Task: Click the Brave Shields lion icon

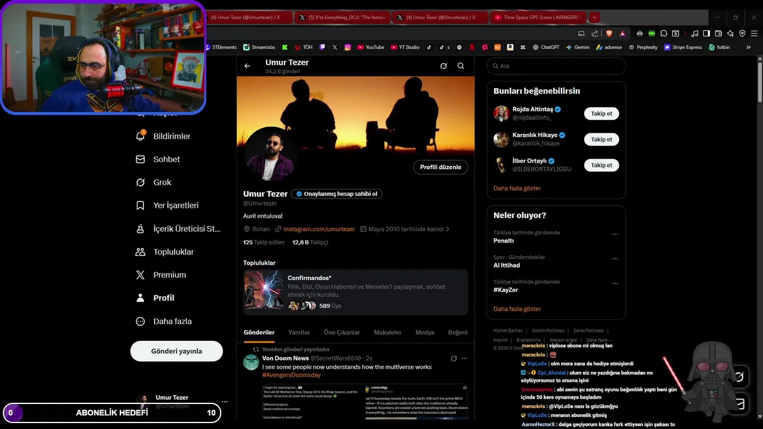Action: pyautogui.click(x=609, y=33)
